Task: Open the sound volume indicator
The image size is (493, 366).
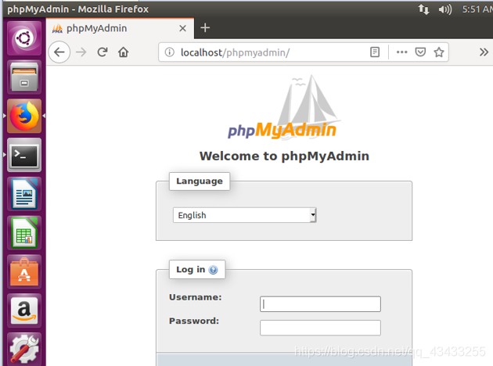Action: coord(445,9)
